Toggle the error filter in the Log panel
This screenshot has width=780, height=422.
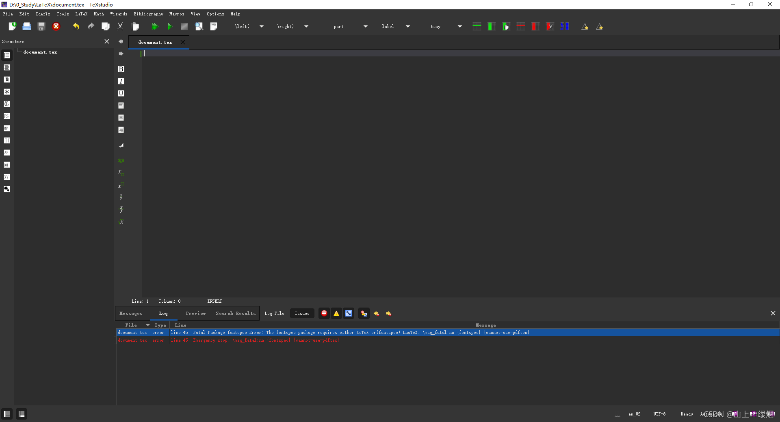tap(324, 313)
